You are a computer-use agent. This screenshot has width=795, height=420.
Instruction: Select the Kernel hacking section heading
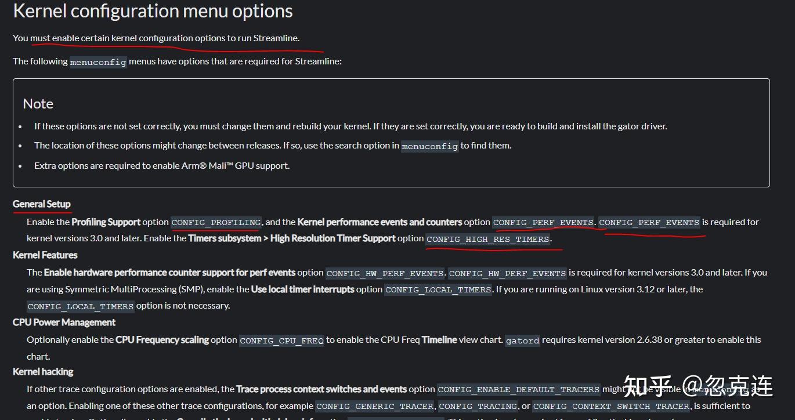pos(43,372)
